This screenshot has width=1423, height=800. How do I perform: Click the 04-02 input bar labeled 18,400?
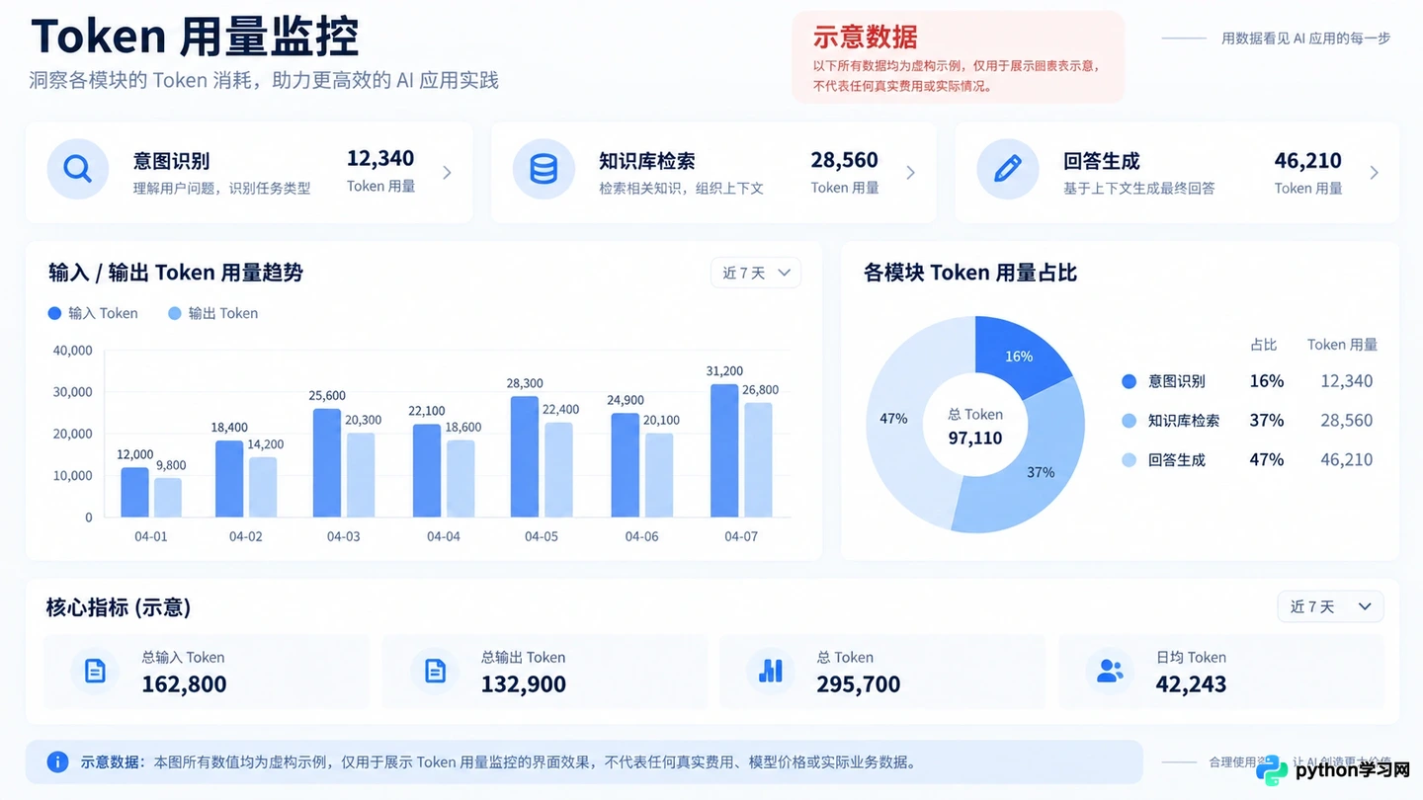(229, 479)
